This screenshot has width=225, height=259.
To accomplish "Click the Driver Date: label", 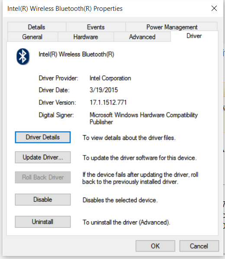I will (54, 90).
